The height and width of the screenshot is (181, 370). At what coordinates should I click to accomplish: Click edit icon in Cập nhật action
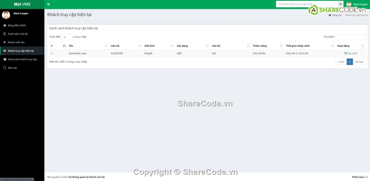345,53
